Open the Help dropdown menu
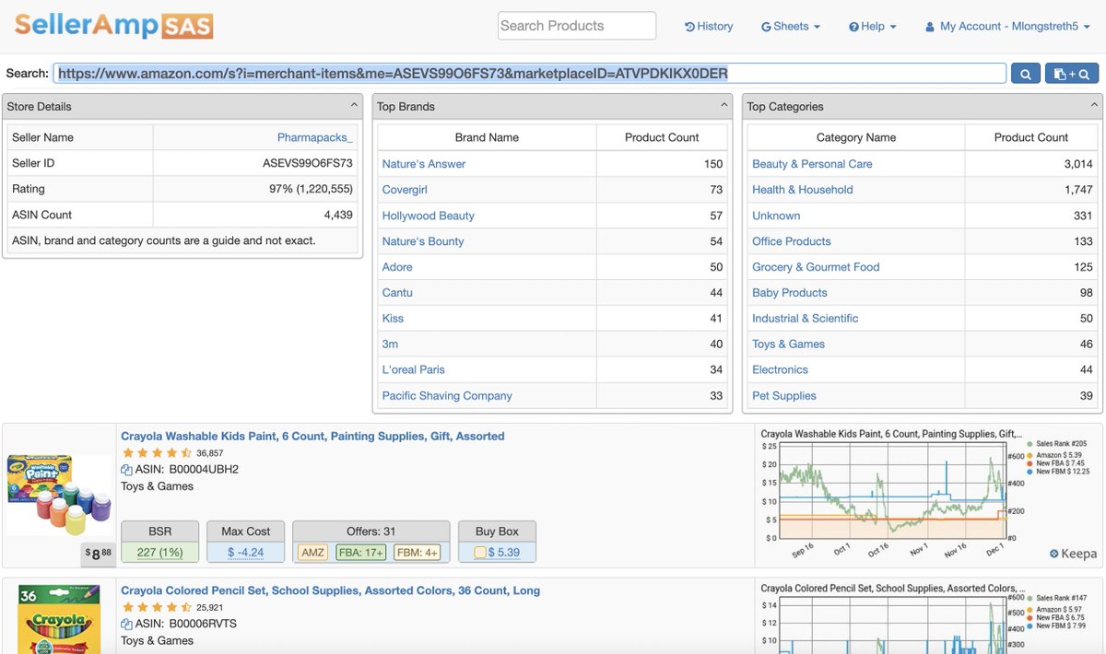Viewport: 1106px width, 654px height. [x=873, y=27]
